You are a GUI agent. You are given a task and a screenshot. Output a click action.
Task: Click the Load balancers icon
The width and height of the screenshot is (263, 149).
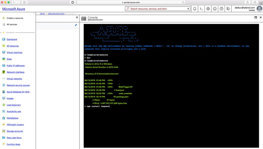click(x=4, y=105)
